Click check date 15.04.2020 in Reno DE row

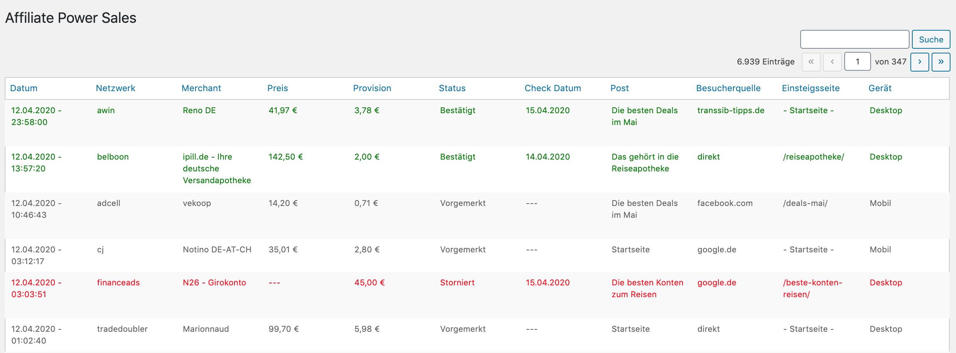point(548,110)
